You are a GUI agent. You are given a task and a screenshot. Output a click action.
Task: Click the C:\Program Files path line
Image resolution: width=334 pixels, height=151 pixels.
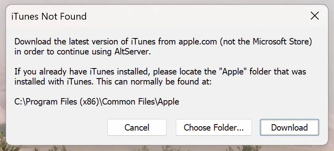(97, 102)
